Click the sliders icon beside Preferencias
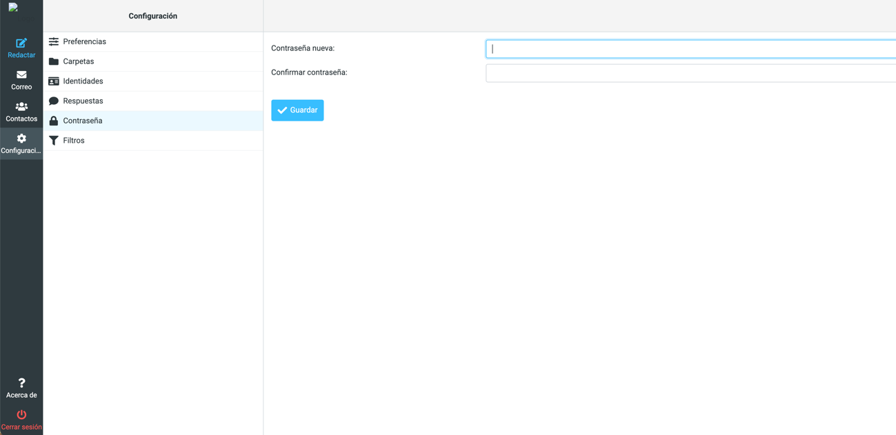The image size is (896, 435). (54, 42)
